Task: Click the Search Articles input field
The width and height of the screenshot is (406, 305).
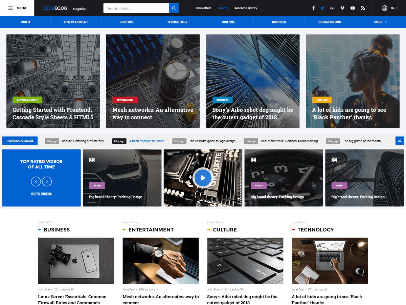Action: (x=136, y=8)
